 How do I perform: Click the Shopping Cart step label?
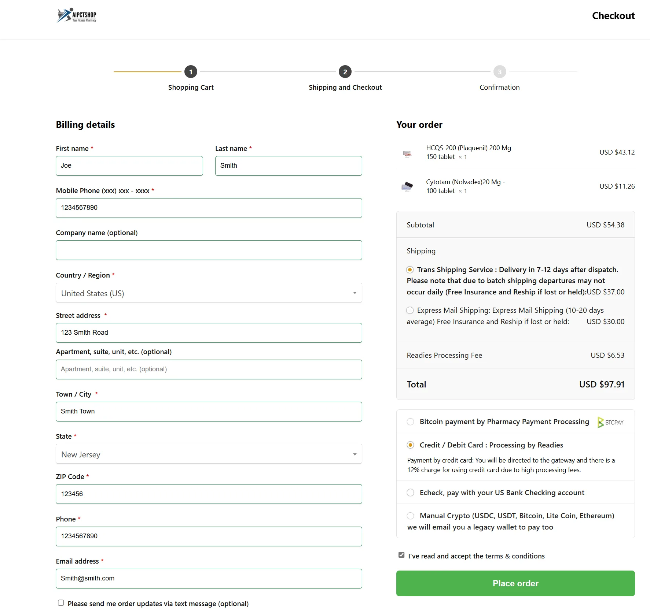(191, 88)
